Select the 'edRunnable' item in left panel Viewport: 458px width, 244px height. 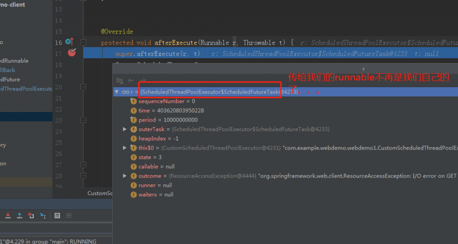point(14,61)
